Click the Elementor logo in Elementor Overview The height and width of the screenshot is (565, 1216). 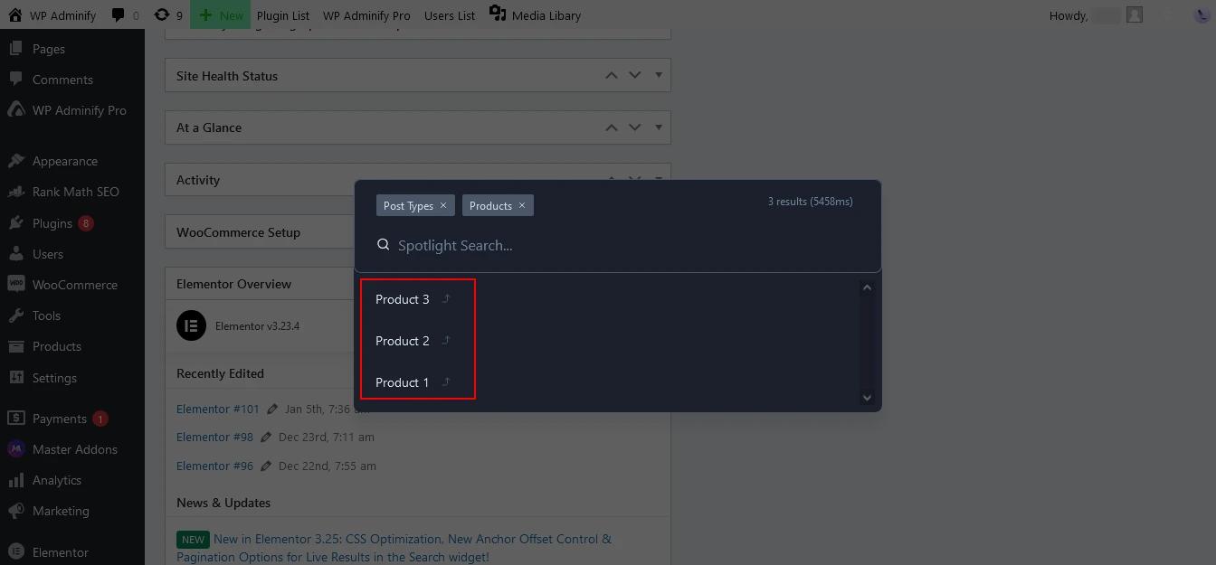coord(191,325)
